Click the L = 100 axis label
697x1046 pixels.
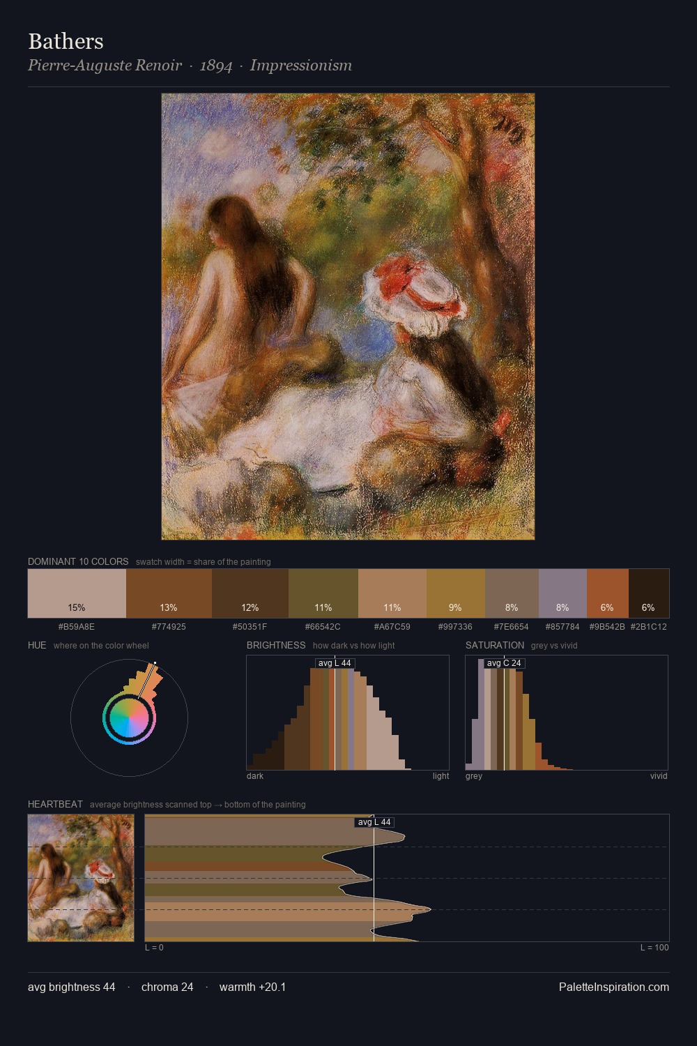654,948
